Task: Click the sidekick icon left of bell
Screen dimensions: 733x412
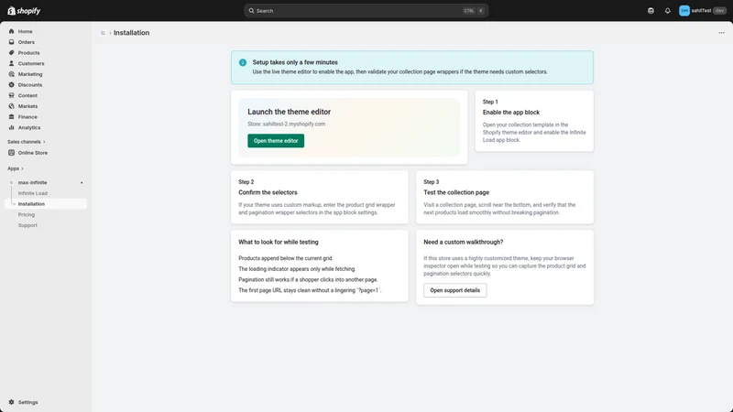Action: (651, 11)
